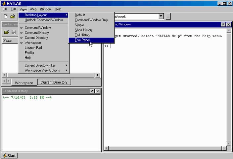Click the browse for folder ellipsis button
Viewport: 233px width, 159px height.
[x=168, y=17]
